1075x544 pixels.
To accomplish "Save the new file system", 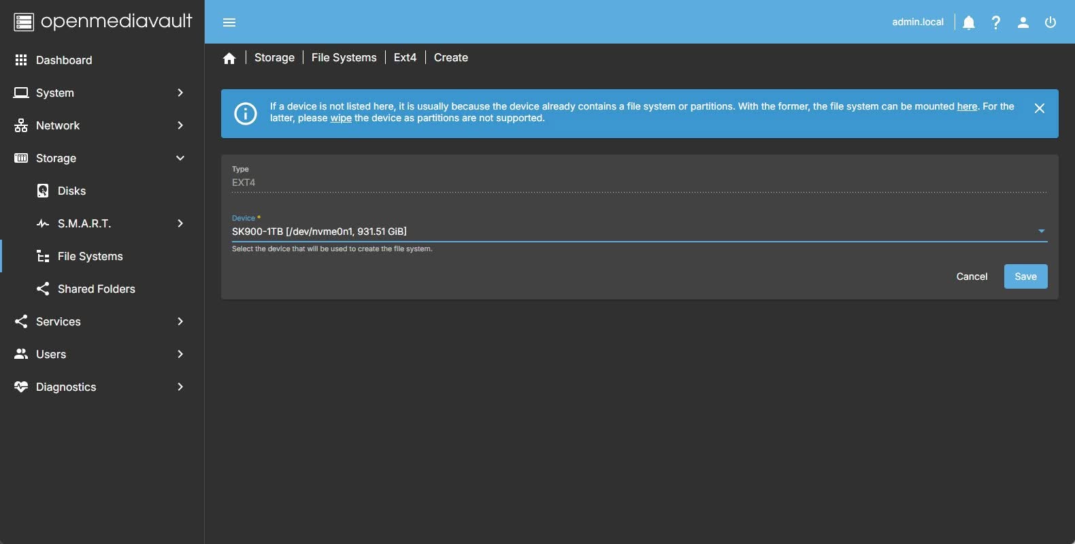I will tap(1026, 276).
